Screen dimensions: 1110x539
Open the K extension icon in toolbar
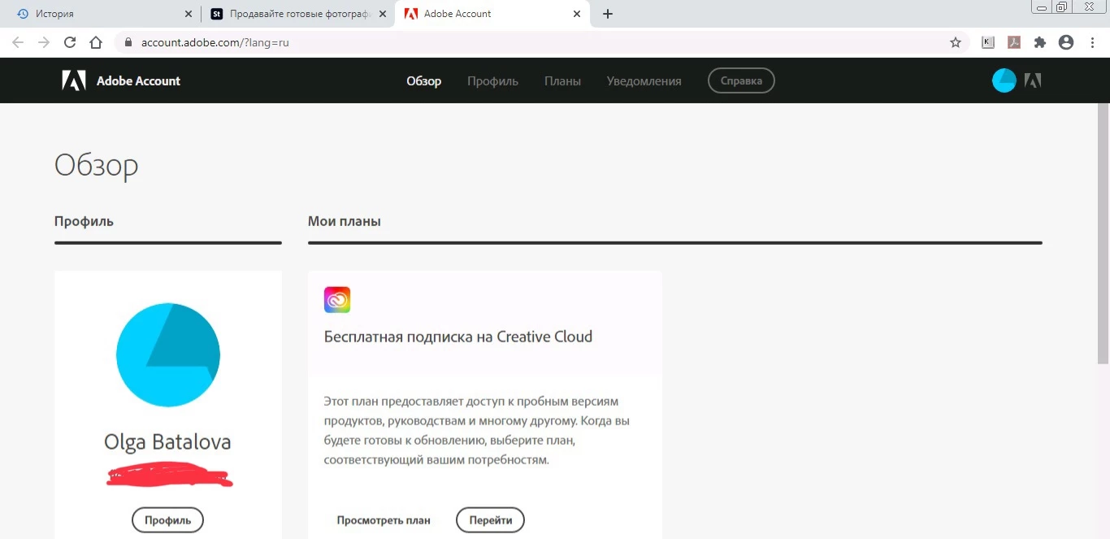(988, 42)
